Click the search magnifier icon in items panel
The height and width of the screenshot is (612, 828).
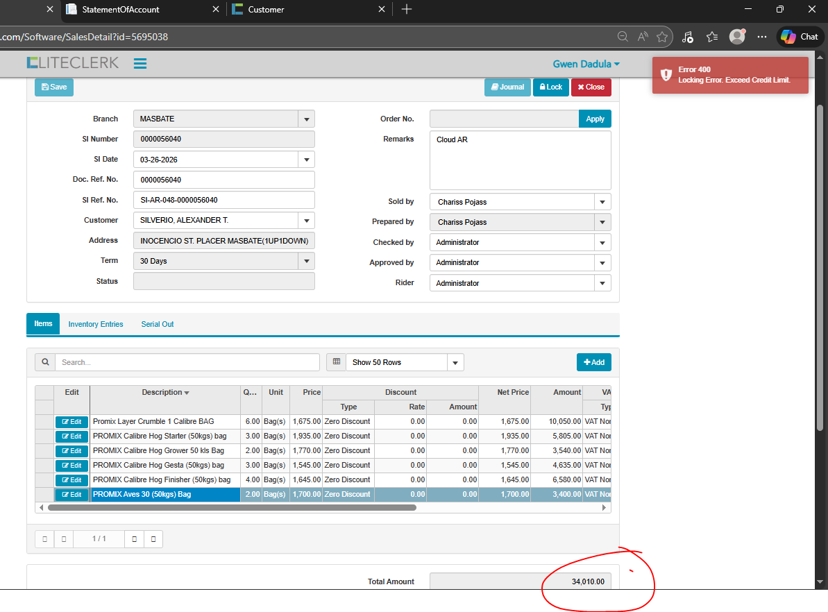click(x=45, y=362)
